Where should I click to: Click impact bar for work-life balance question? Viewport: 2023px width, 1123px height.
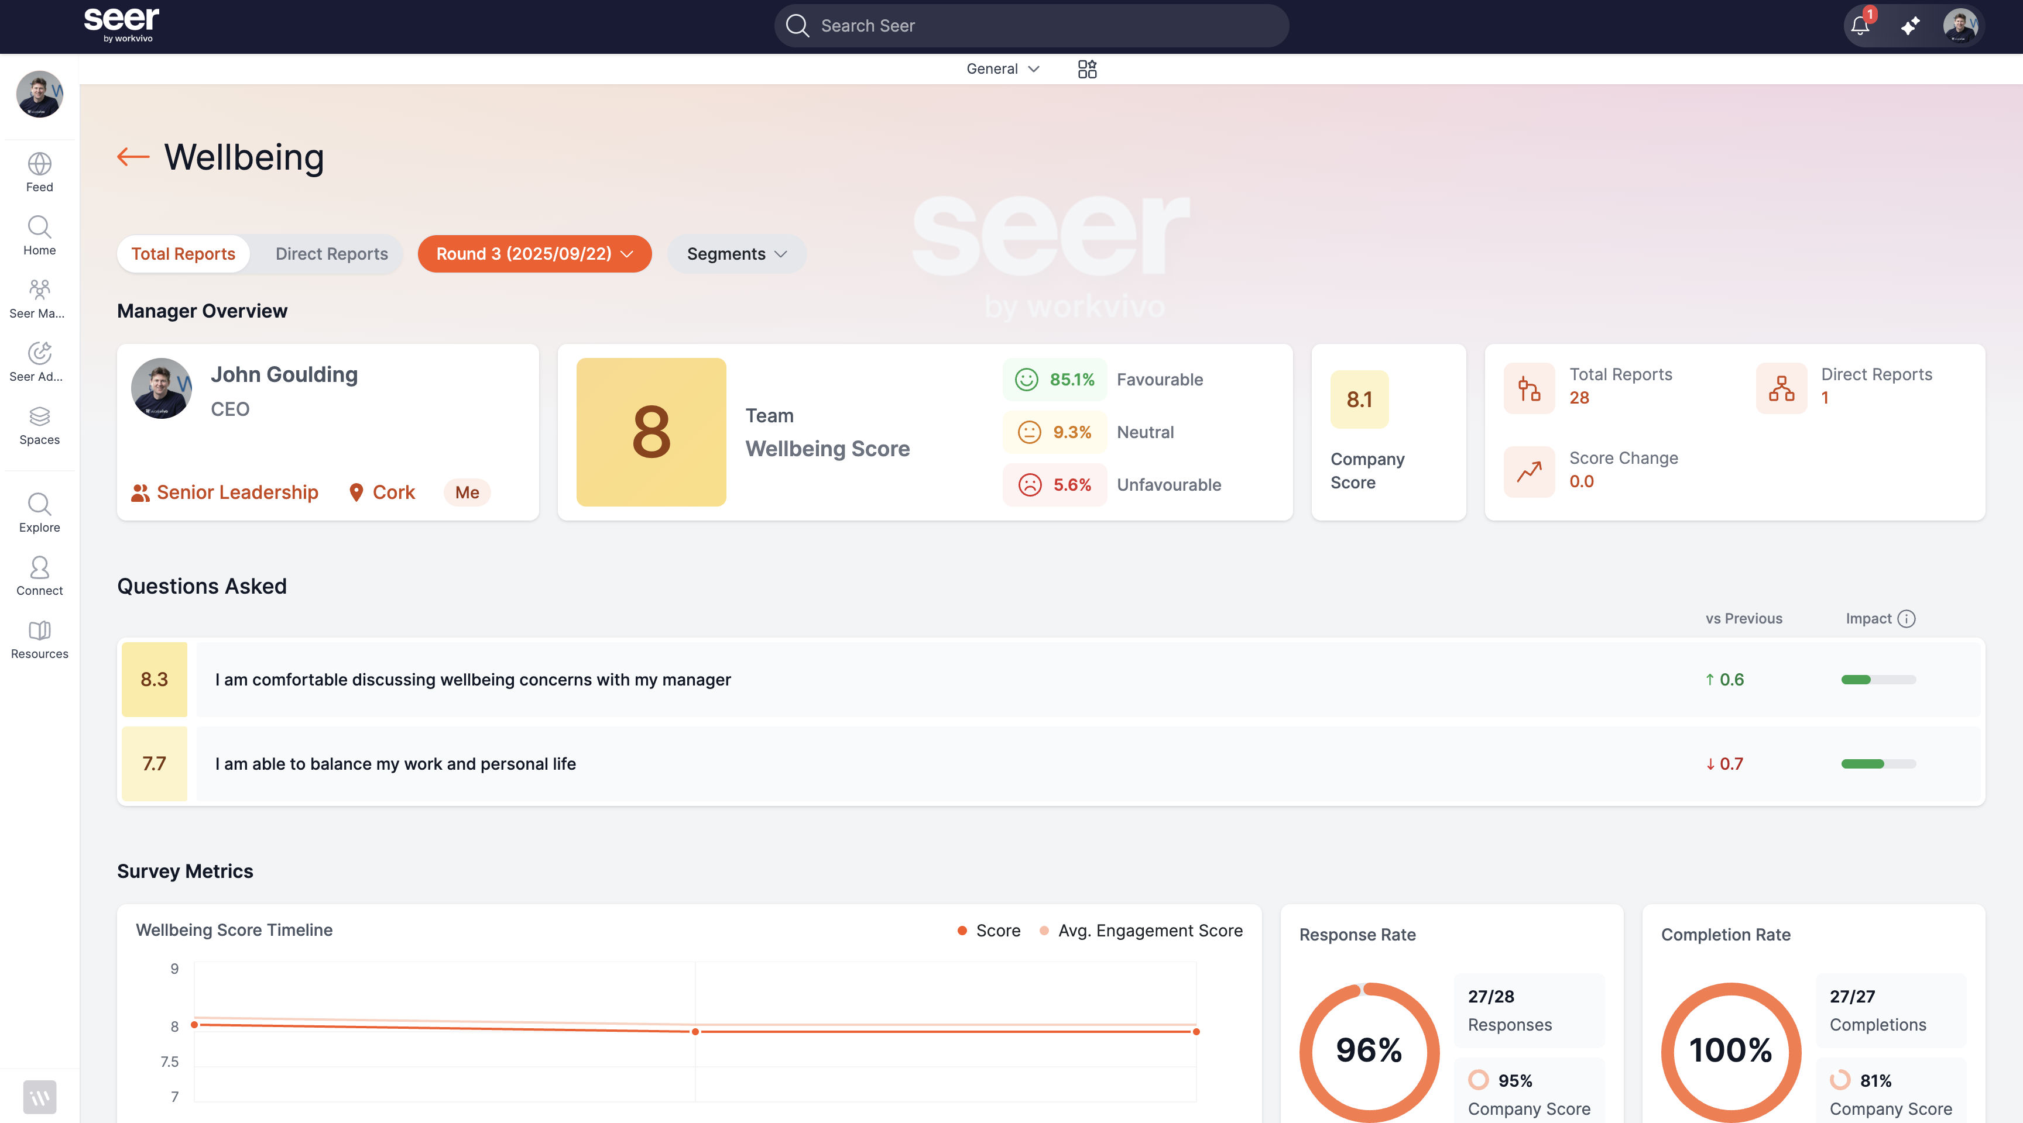click(1878, 763)
